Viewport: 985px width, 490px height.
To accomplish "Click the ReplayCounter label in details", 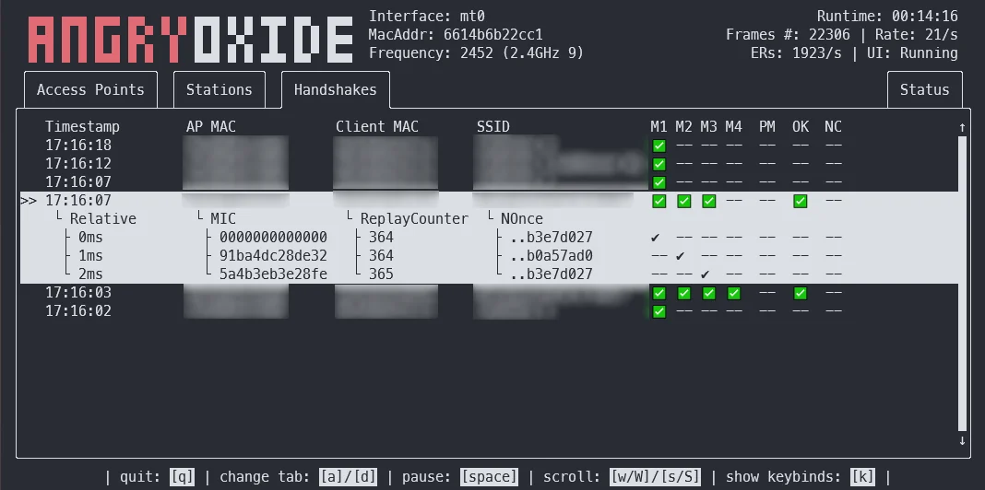I will (x=414, y=219).
